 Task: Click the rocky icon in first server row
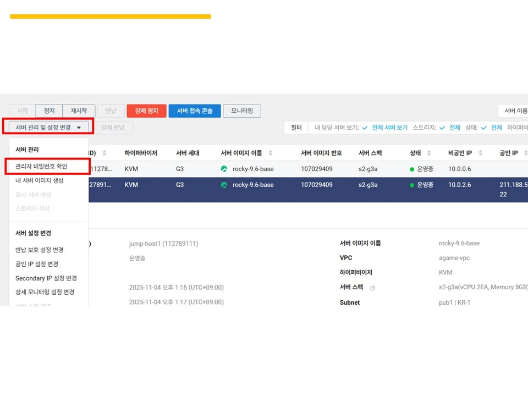coord(224,169)
